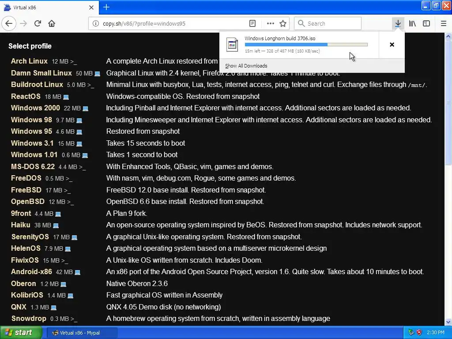Viewport: 452px width, 339px height.
Task: Open the Snowdrop profile
Action: [29, 319]
